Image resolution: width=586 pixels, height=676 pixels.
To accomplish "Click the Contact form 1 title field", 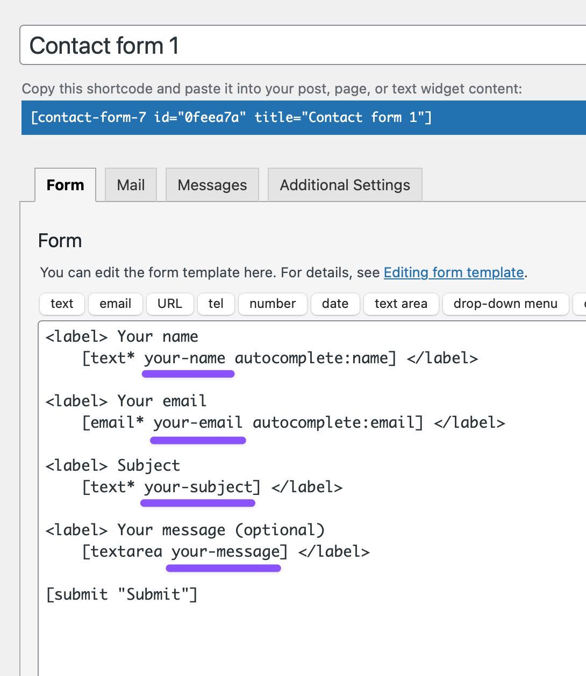I will (303, 45).
